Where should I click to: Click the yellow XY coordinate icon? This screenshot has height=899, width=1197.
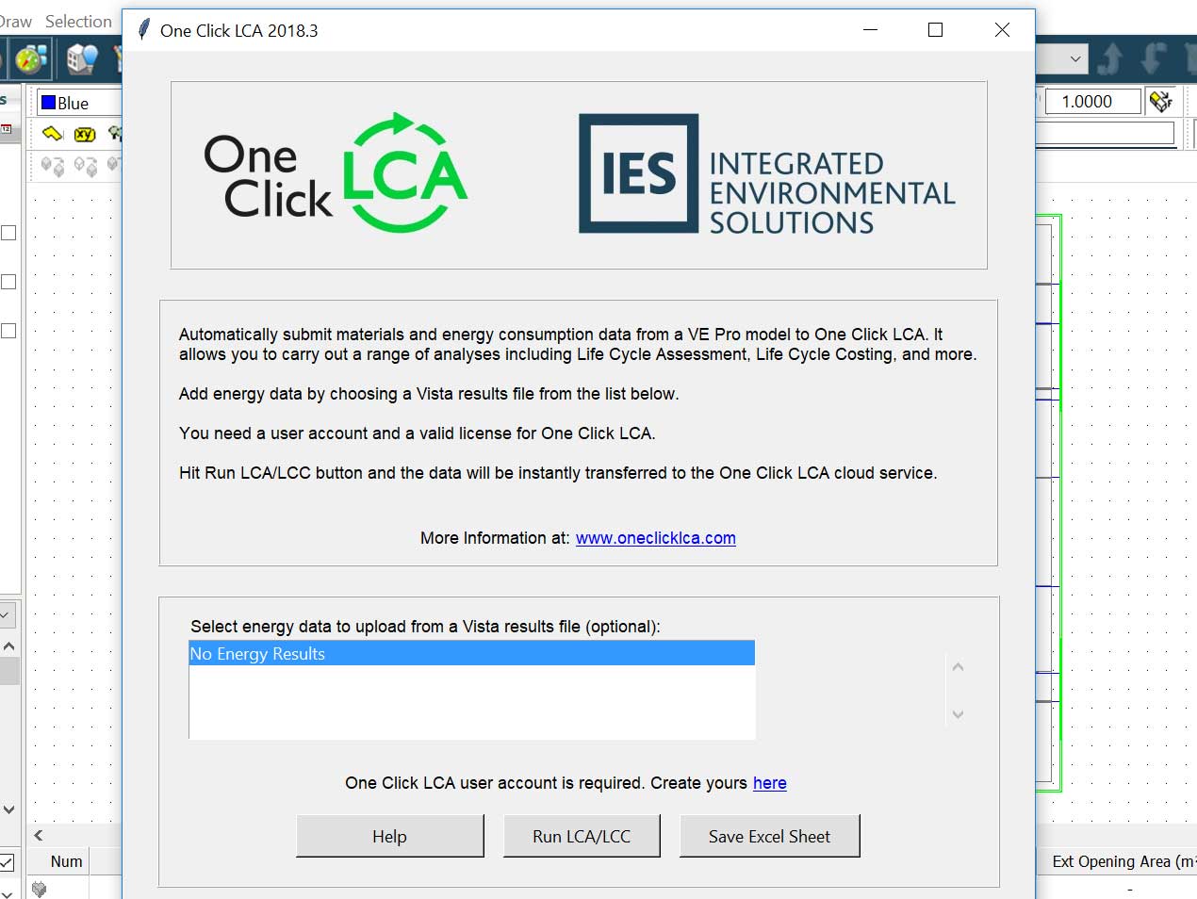click(85, 135)
